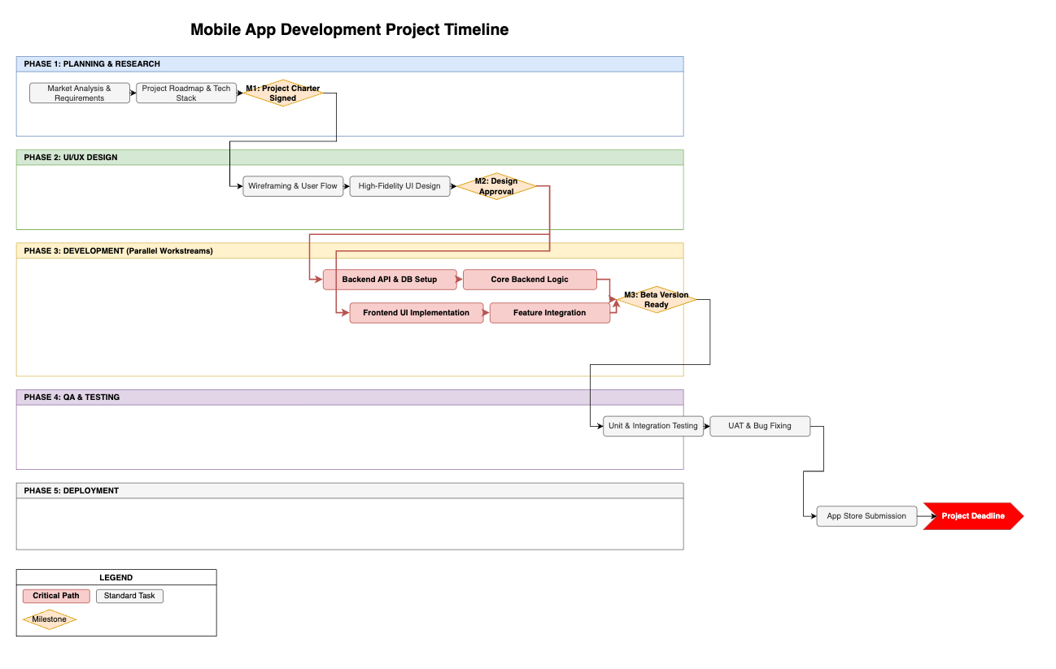Click the Phase 5: Deployment header
Image resolution: width=1056 pixels, height=669 pixels.
(x=350, y=491)
